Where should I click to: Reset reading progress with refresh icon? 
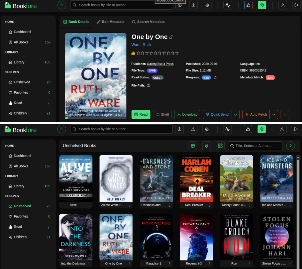tap(215, 78)
